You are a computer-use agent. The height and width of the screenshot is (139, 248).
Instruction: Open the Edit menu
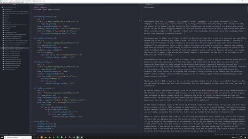click(3, 3)
